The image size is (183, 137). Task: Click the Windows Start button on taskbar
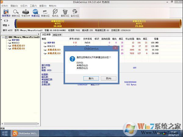click(5, 133)
